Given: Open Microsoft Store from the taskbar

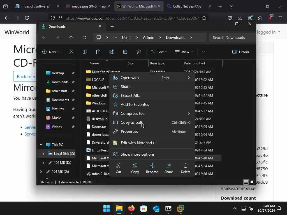Looking at the screenshot, I should pyautogui.click(x=143, y=208).
